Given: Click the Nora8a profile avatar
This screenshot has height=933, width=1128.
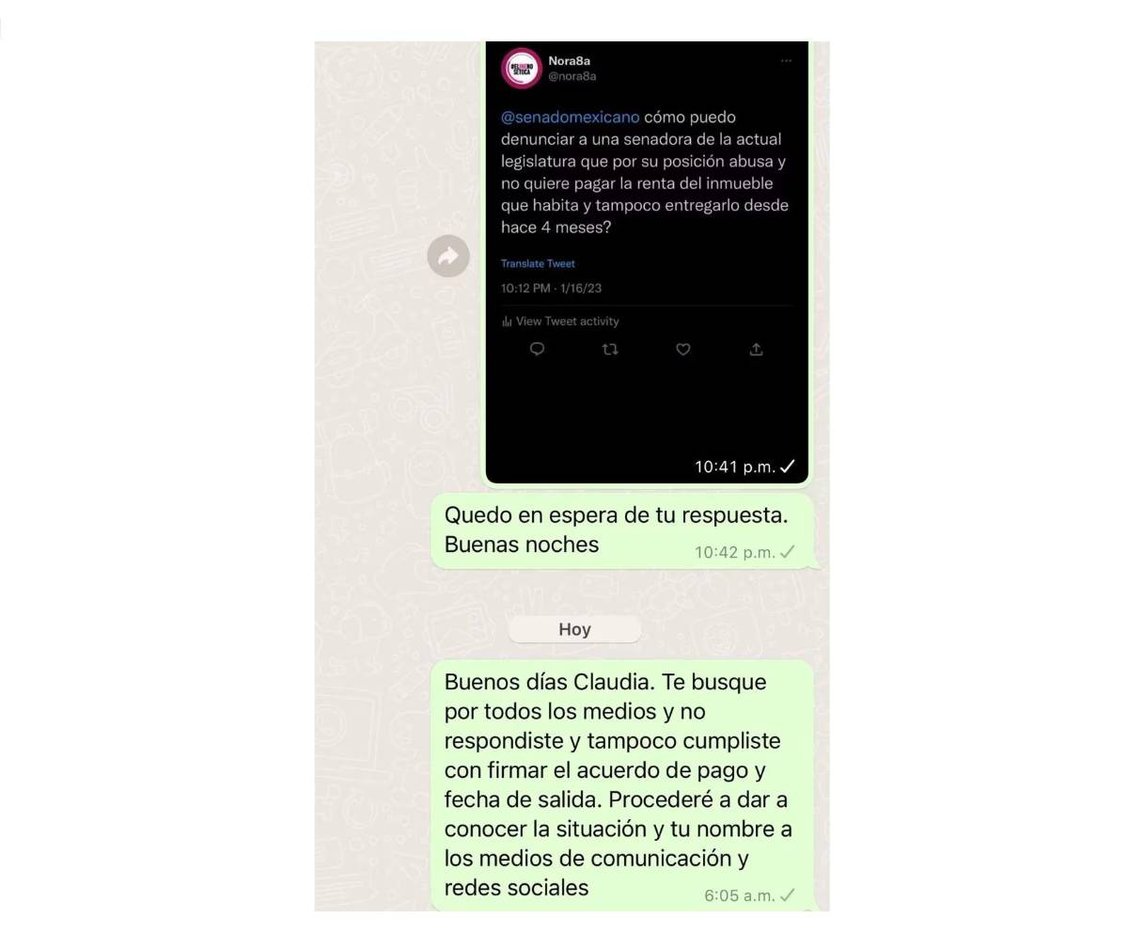Looking at the screenshot, I should [521, 69].
